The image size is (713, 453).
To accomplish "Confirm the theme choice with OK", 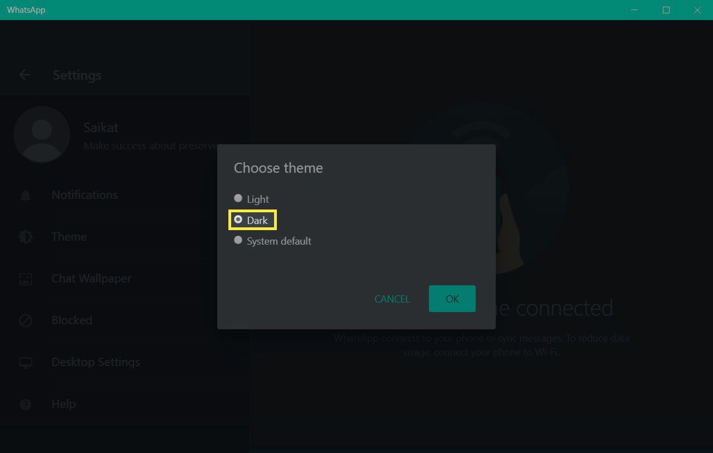I will [x=452, y=299].
